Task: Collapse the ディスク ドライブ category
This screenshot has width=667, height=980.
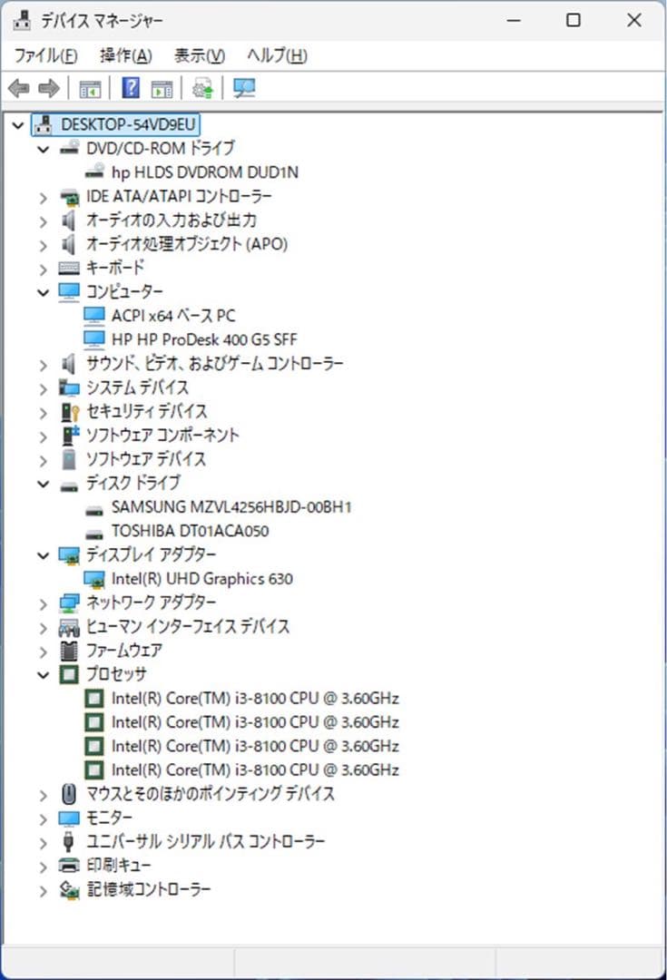Action: 44,483
